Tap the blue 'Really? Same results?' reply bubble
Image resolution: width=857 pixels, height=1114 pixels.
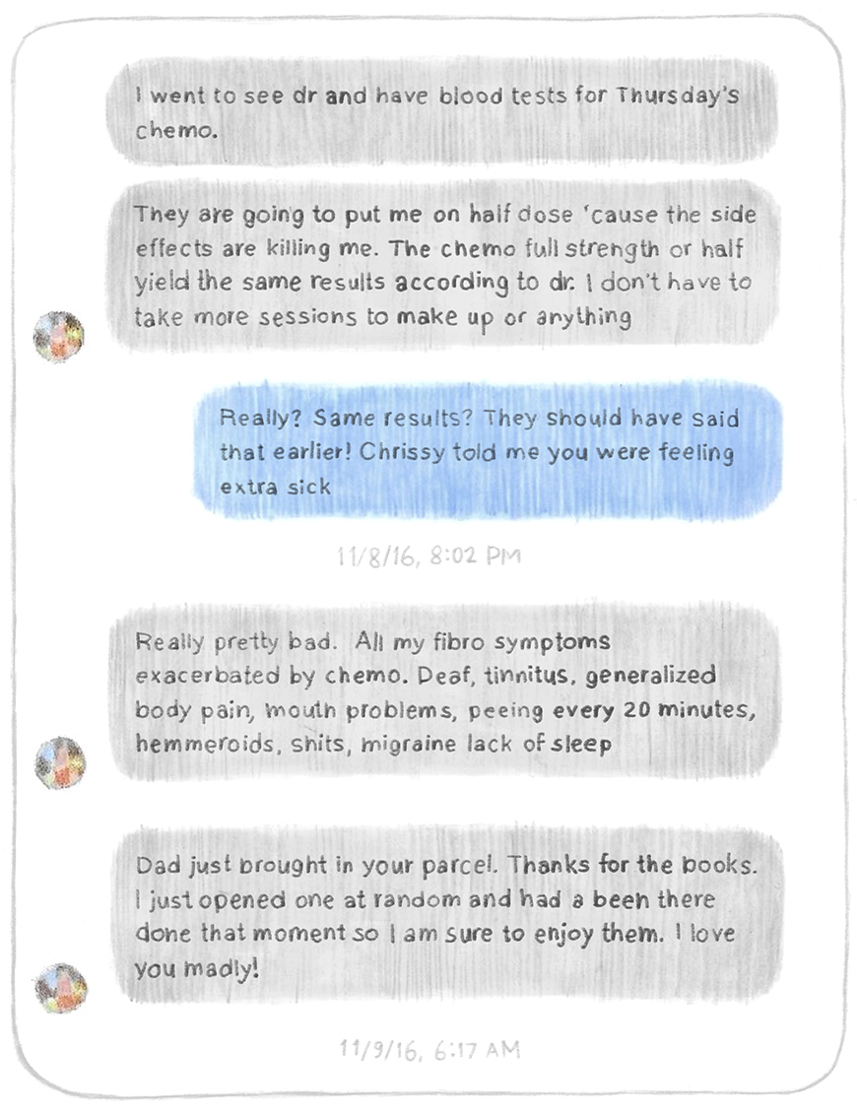click(489, 450)
